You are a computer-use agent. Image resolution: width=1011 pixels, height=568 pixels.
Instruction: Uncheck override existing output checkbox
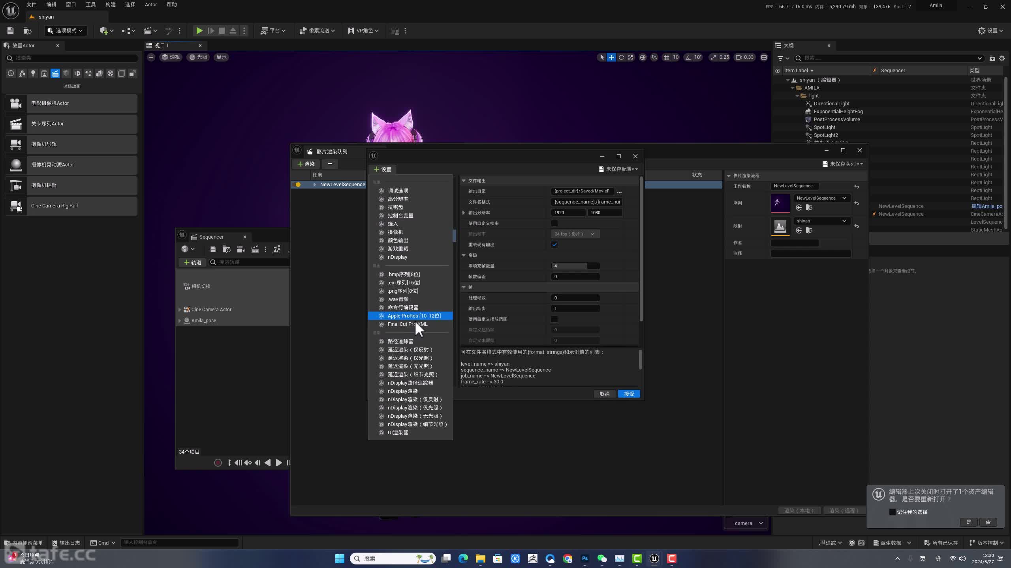[x=554, y=245]
